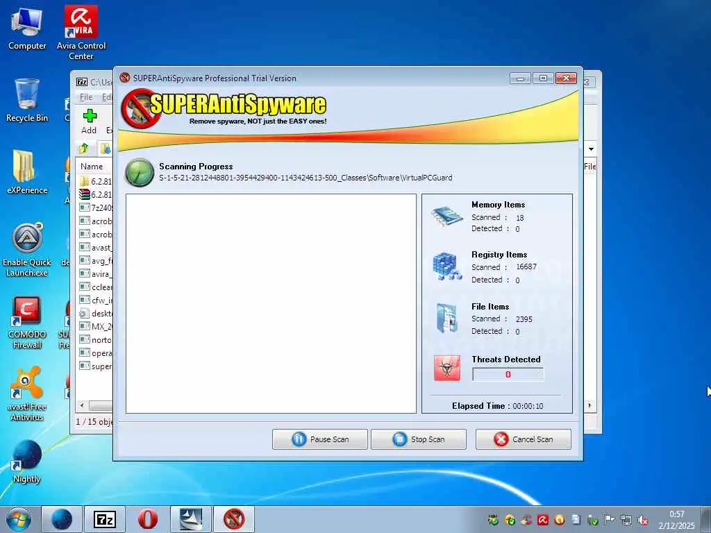Click the Registry Items cubes icon
Image resolution: width=711 pixels, height=533 pixels.
(x=447, y=266)
